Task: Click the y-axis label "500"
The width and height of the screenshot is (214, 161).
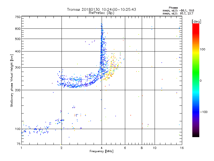Action: coord(18,39)
